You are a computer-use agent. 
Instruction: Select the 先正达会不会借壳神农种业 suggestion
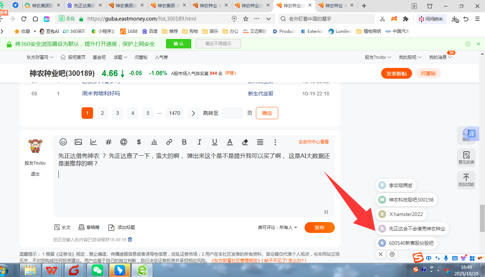(413, 229)
